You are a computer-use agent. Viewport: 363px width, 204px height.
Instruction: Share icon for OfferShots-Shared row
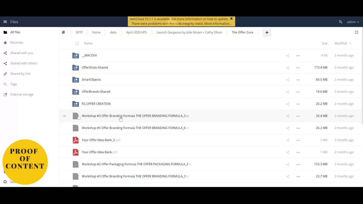point(288,68)
